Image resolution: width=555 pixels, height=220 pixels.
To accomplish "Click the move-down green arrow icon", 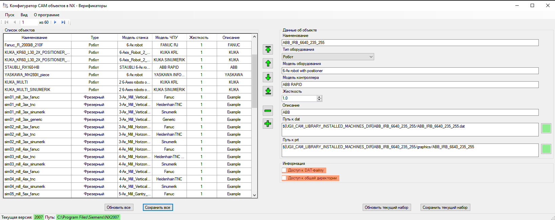I will tap(268, 77).
